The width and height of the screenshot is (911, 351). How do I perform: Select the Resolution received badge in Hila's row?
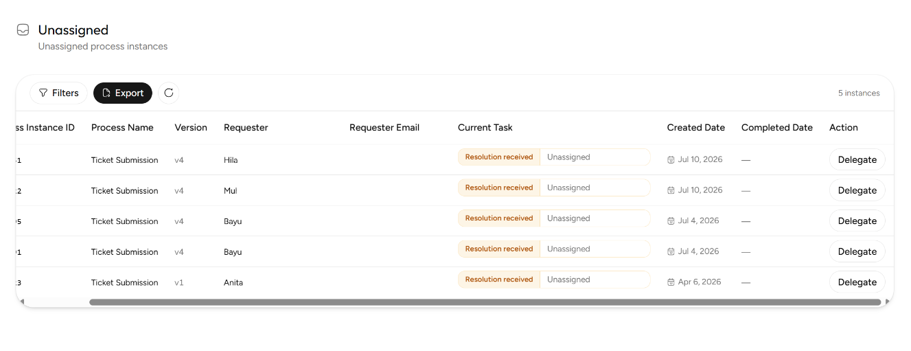coord(499,157)
